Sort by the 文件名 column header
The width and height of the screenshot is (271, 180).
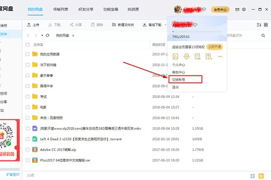tap(38, 45)
